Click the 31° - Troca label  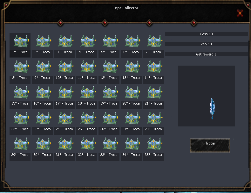64,155
